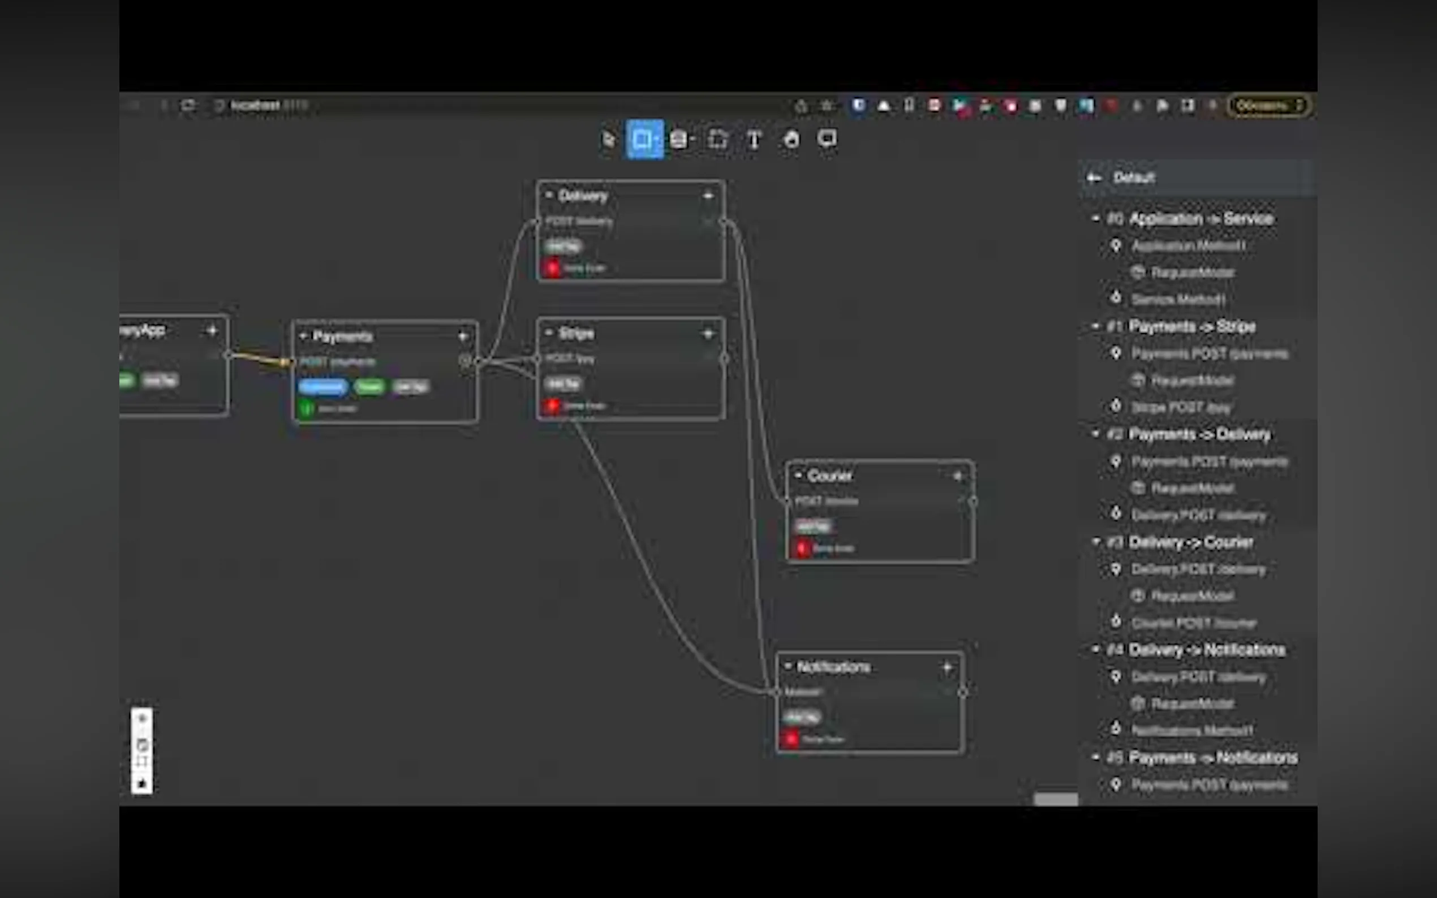Collapse #1 Payments -> Stripe flow
1437x898 pixels.
(x=1096, y=326)
